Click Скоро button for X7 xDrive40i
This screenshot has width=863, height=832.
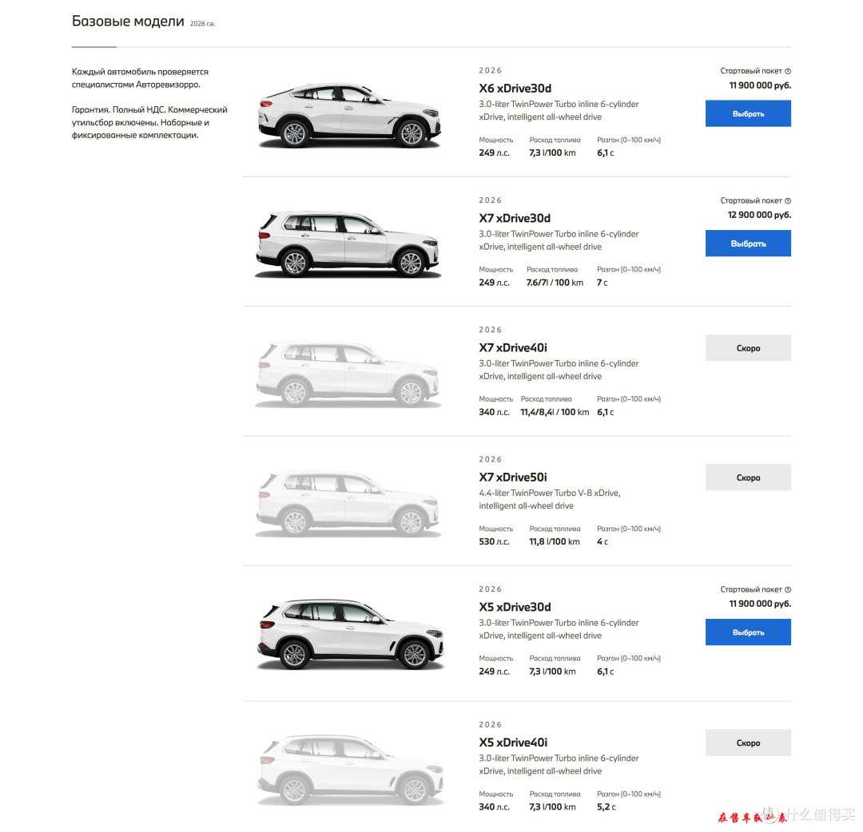coord(748,347)
